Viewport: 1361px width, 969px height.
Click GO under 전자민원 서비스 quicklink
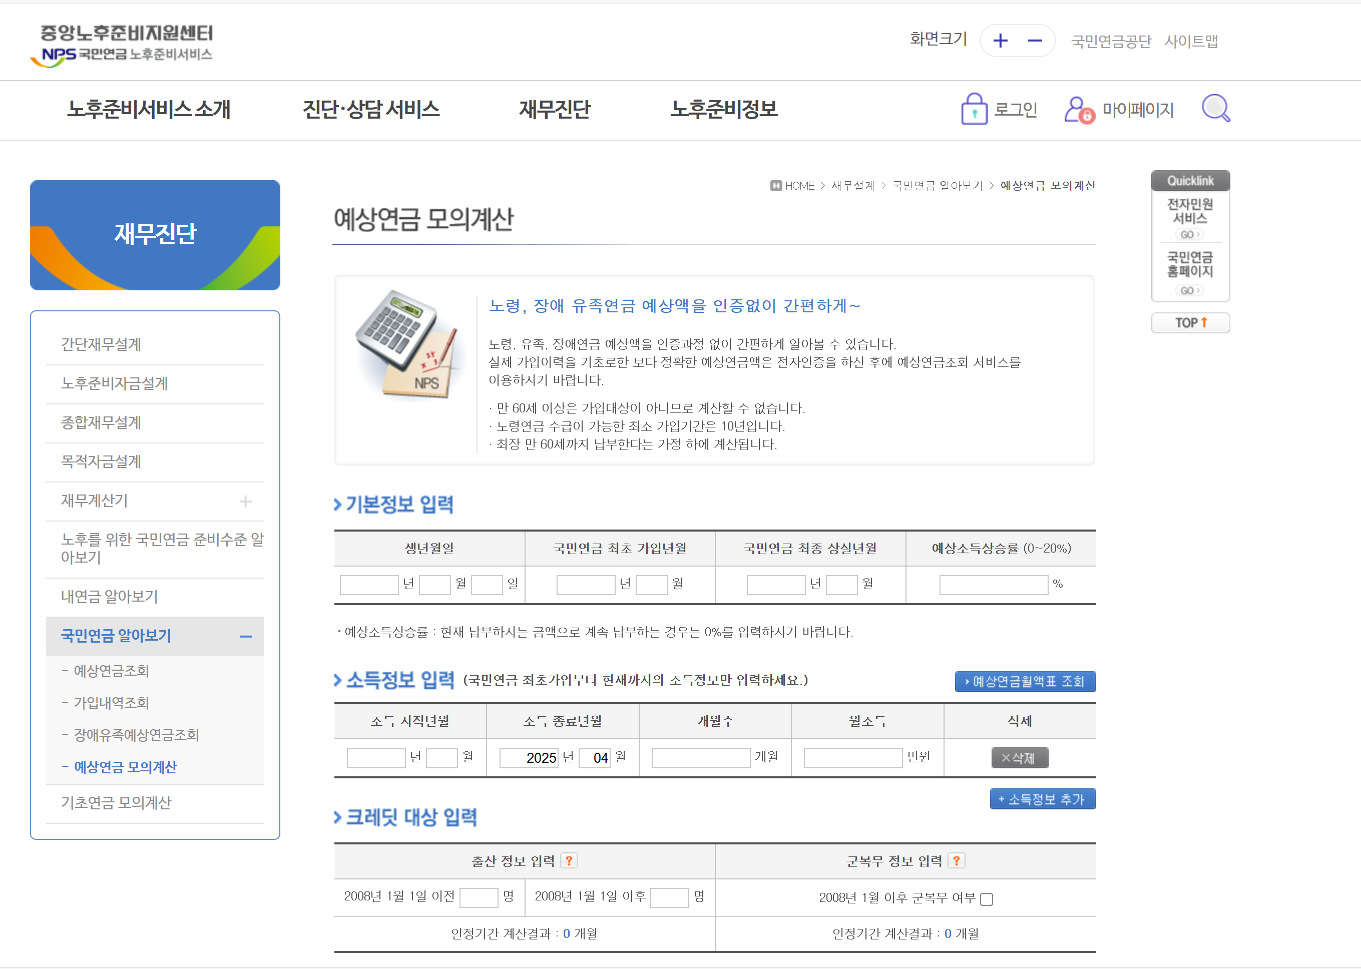coord(1190,235)
